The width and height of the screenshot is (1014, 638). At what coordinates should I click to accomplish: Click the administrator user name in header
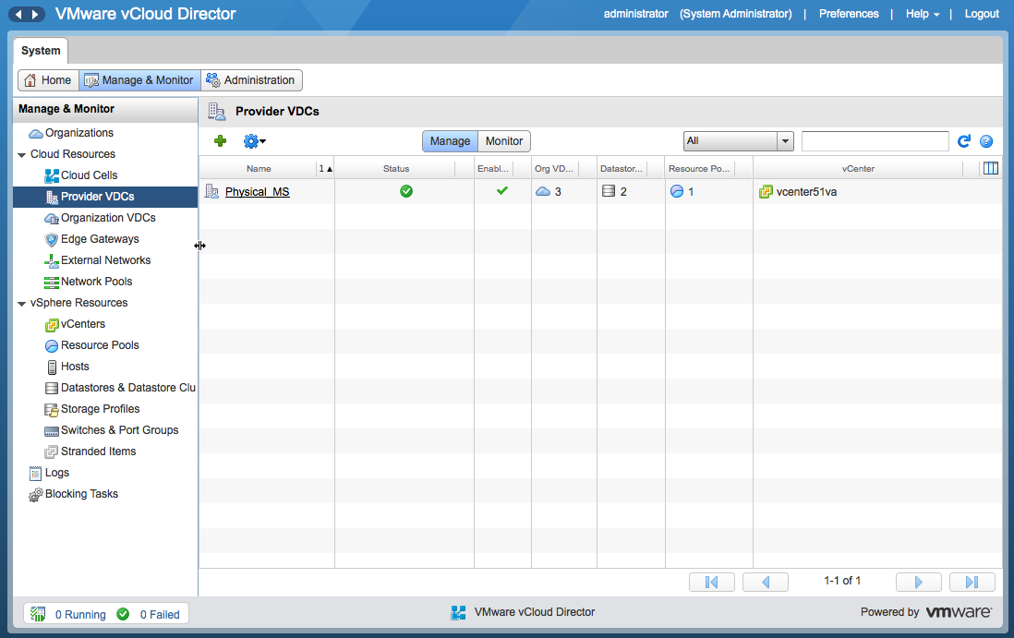[635, 14]
